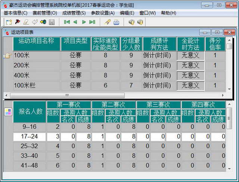Click the grayed-out save disk icon
Image resolution: width=239 pixels, height=182 pixels.
[52, 22]
